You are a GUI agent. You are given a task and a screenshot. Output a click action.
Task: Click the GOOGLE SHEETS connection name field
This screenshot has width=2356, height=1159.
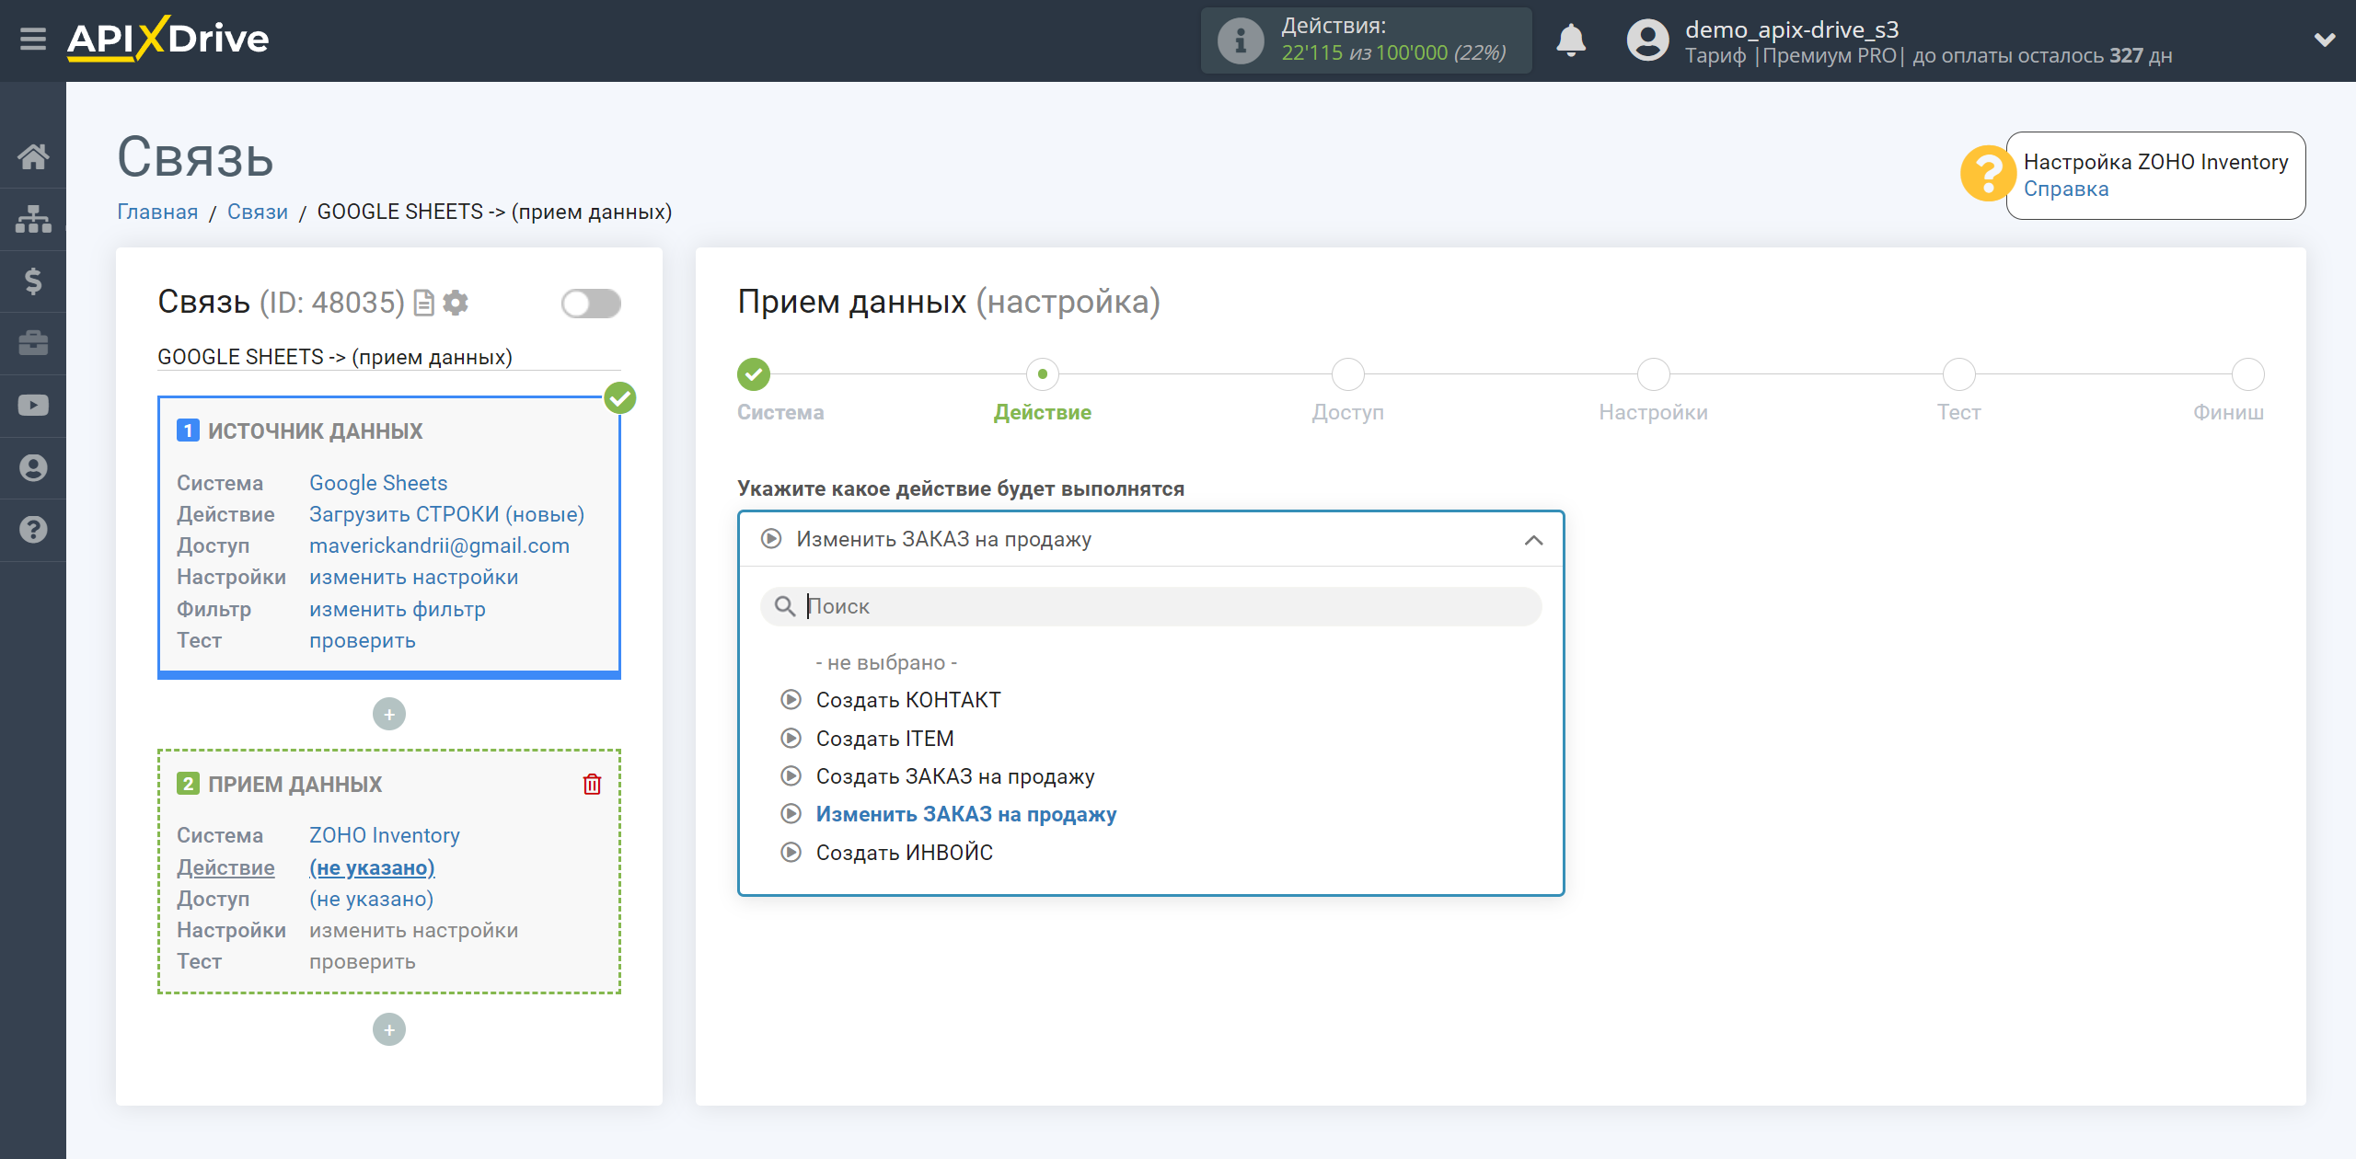pos(388,357)
